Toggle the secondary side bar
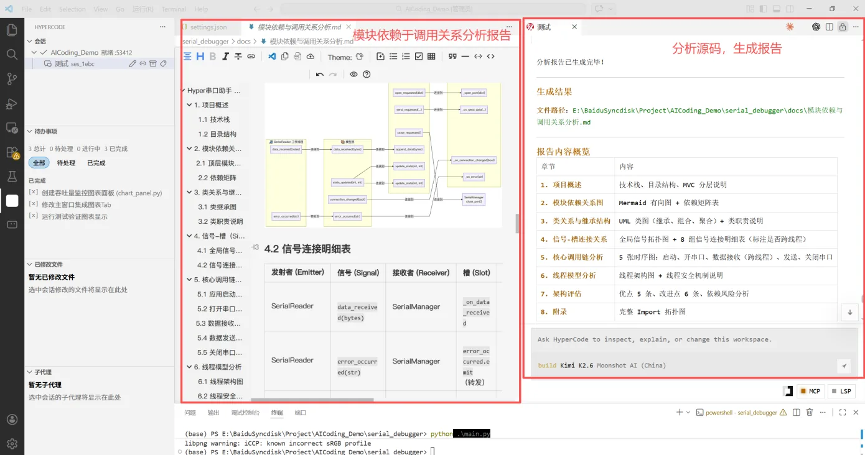The image size is (865, 455). (x=790, y=9)
